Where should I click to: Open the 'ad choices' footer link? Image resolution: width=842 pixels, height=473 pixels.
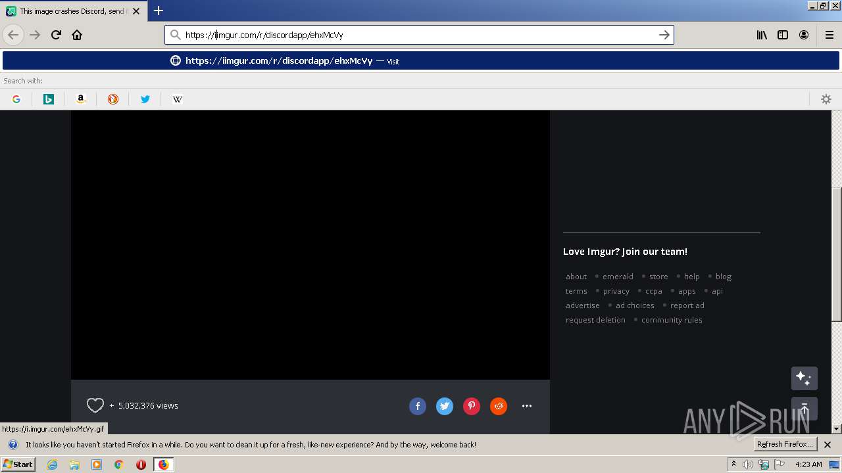click(x=635, y=305)
